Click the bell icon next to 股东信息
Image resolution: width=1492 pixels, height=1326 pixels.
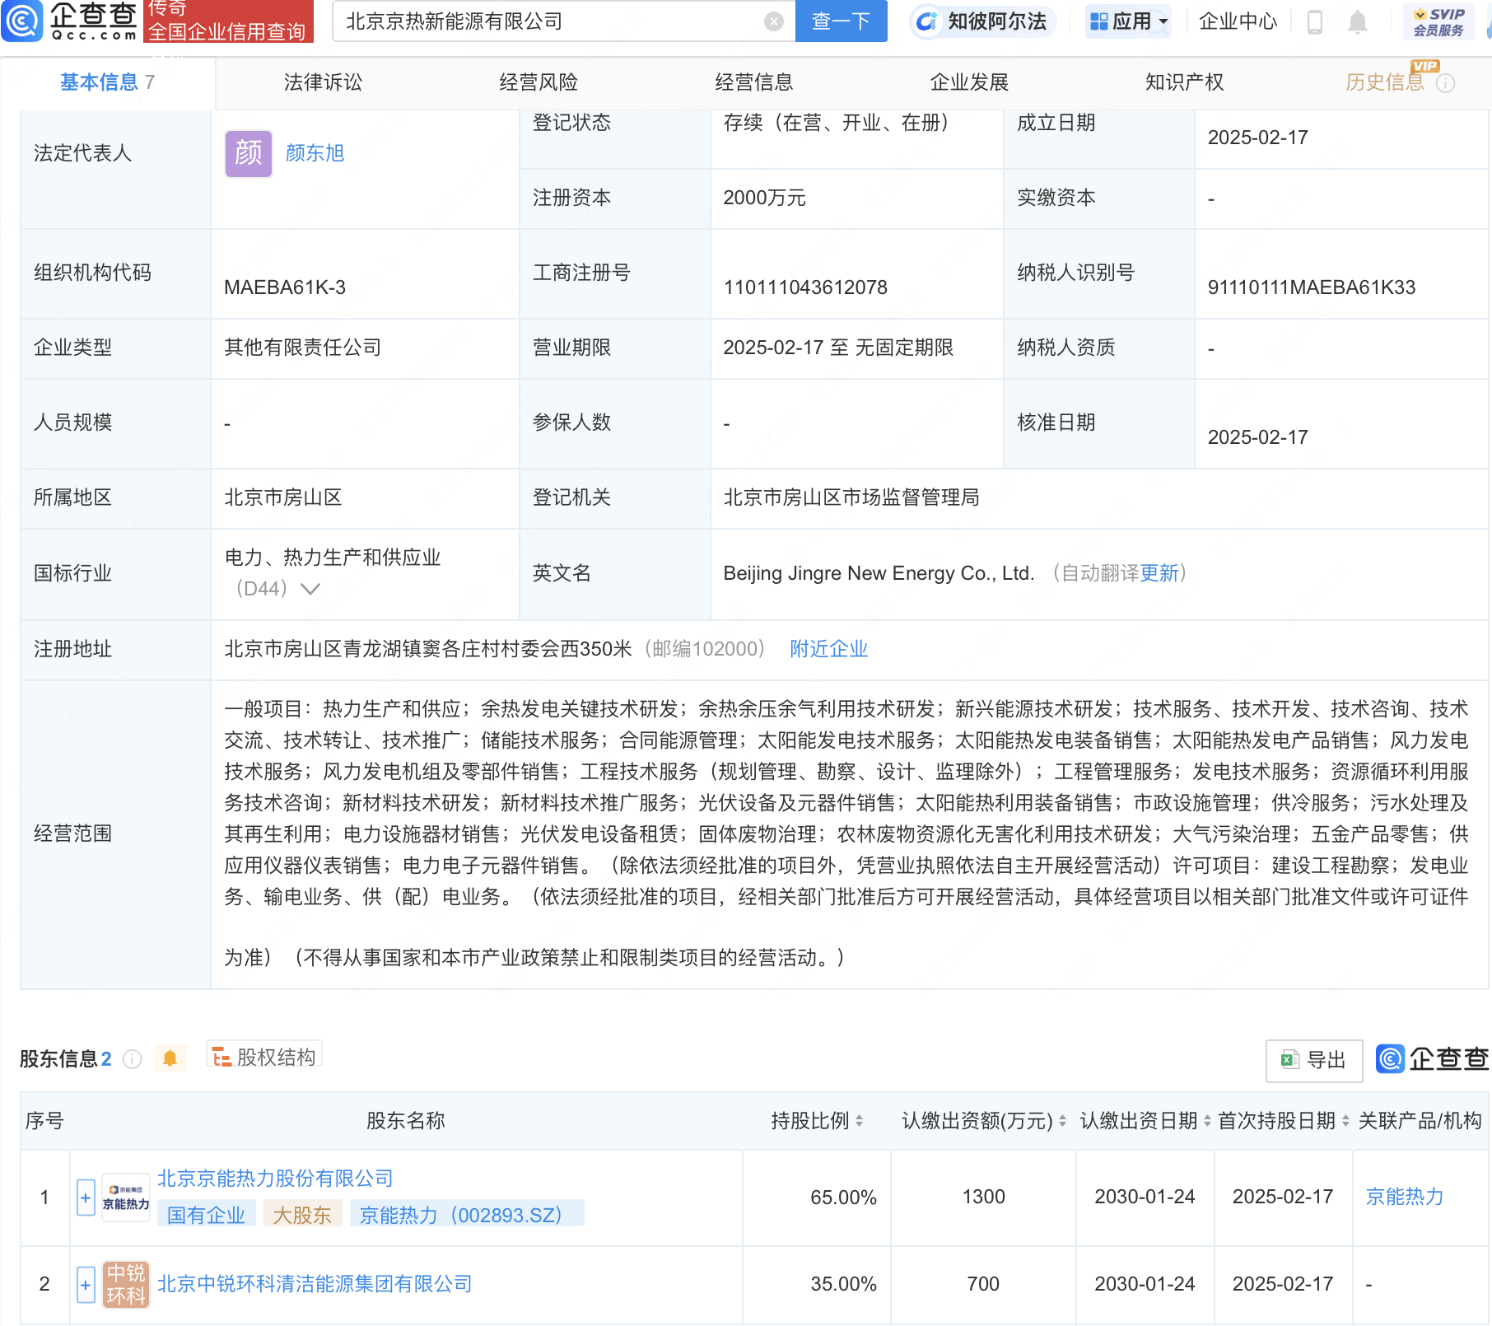coord(171,1058)
